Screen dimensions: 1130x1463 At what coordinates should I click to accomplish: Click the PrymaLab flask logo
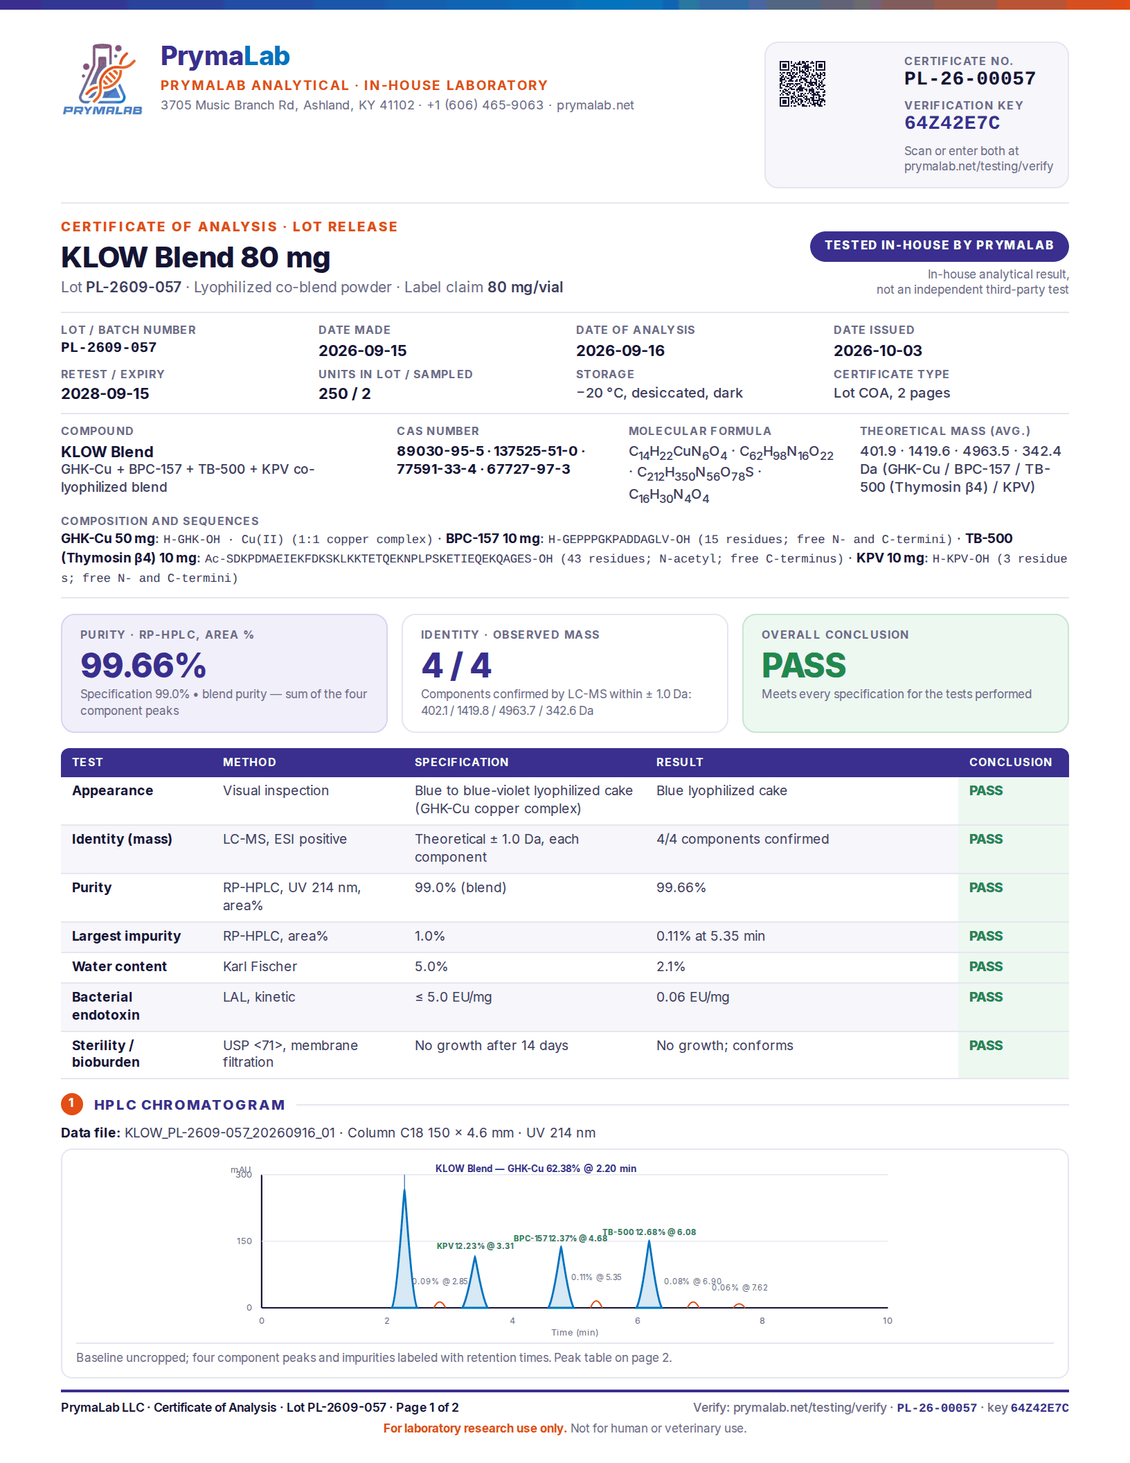(x=102, y=80)
